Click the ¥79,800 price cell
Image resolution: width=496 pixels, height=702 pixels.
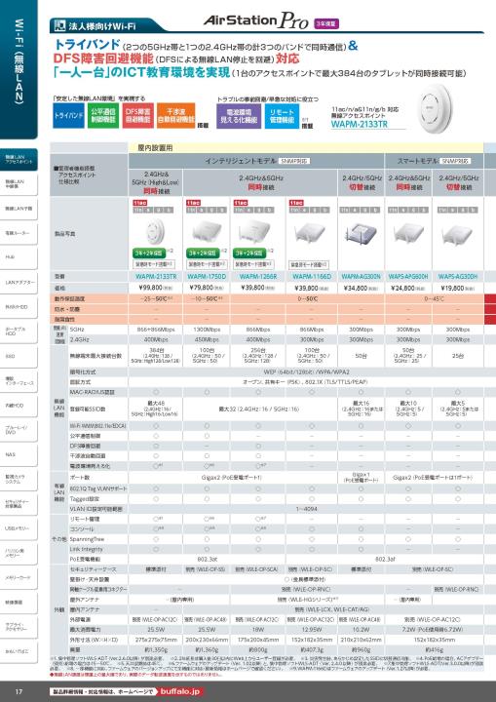(207, 288)
